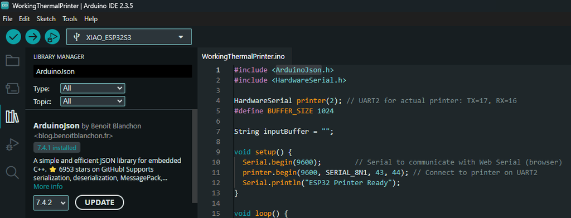
Task: Open the Search magnifier in sidebar
Action: [x=12, y=172]
